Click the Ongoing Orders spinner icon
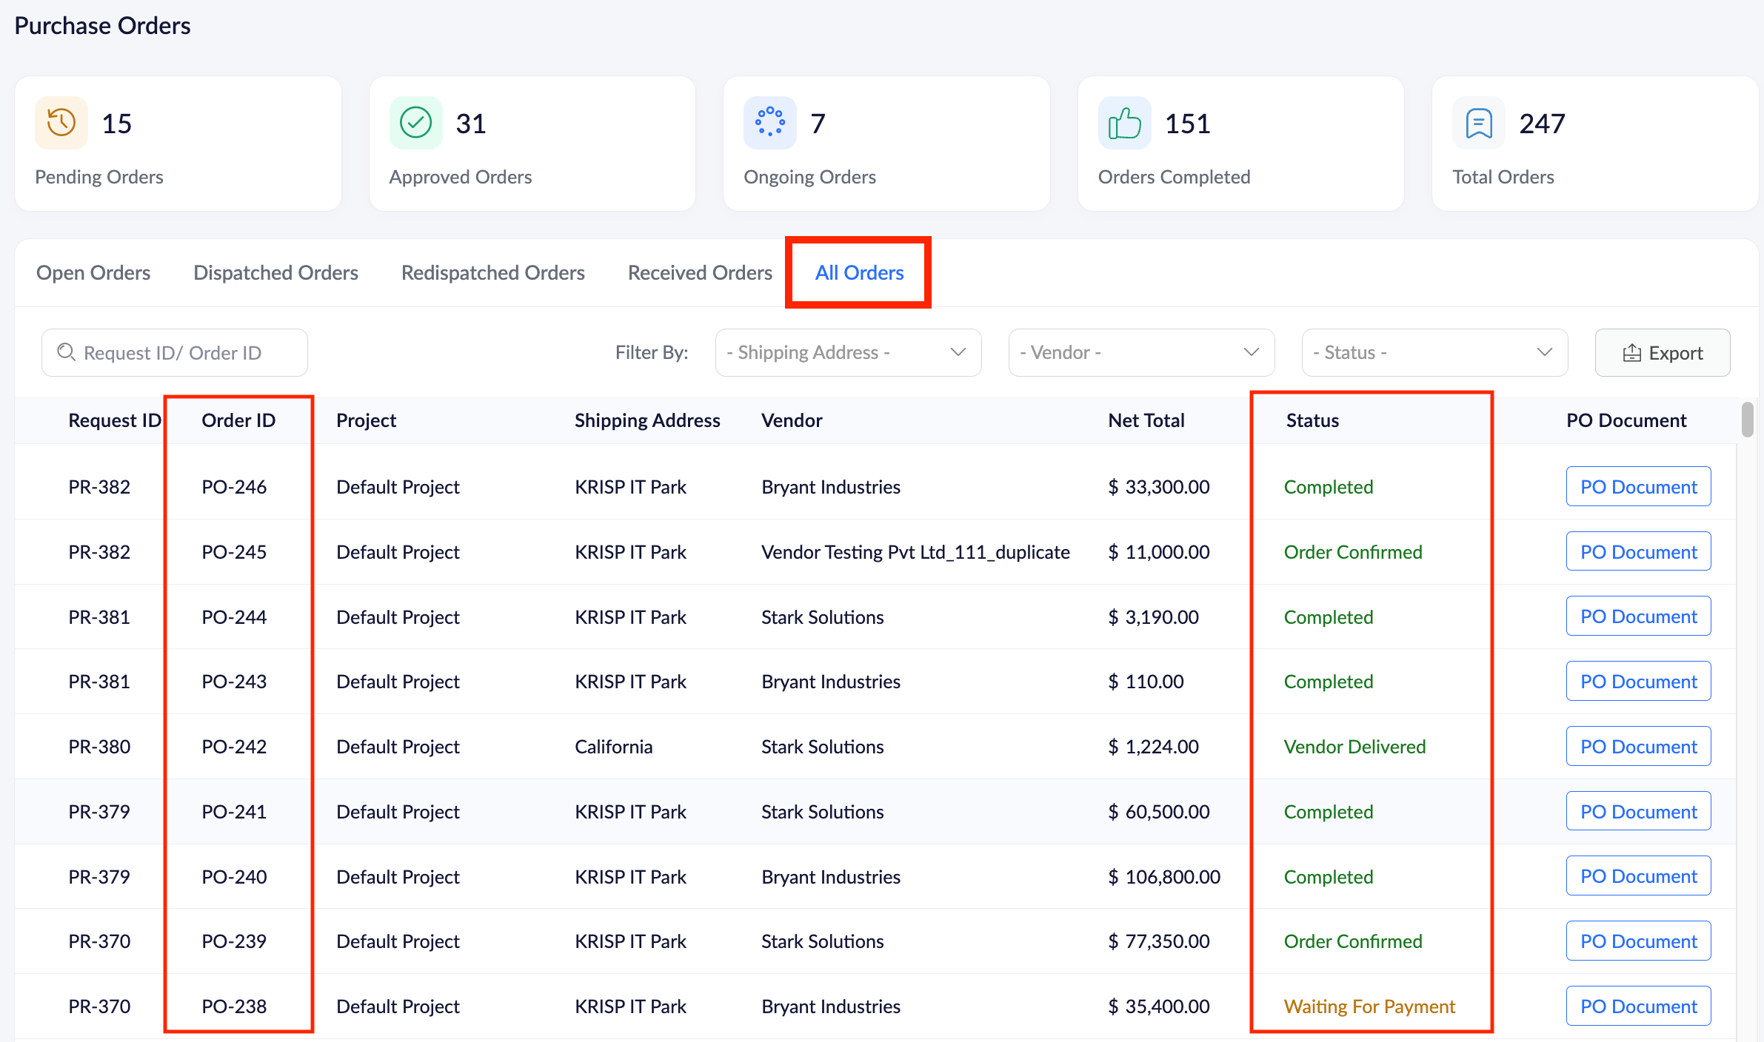 [x=770, y=123]
